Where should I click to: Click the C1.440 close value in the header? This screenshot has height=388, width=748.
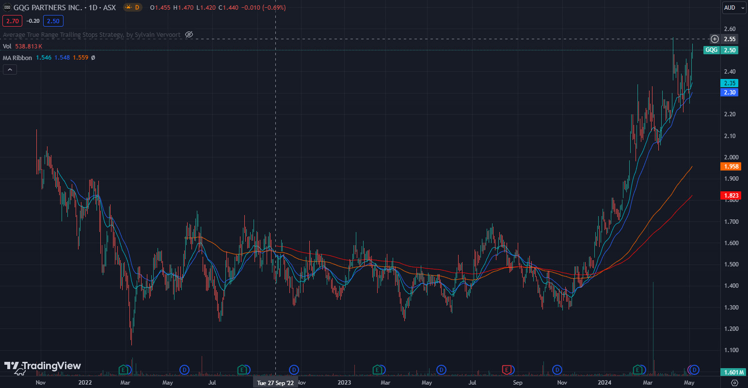point(228,7)
